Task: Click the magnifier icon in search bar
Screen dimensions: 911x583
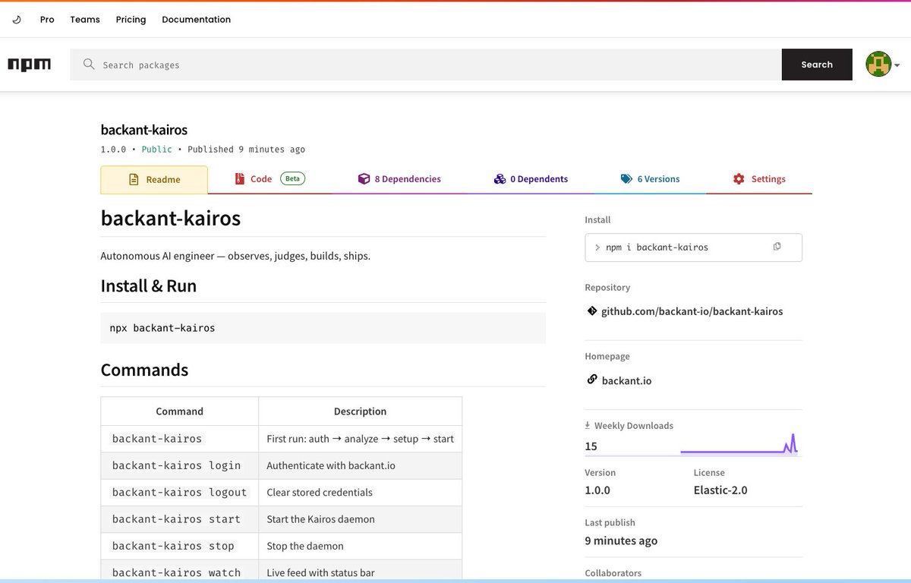Action: point(89,65)
